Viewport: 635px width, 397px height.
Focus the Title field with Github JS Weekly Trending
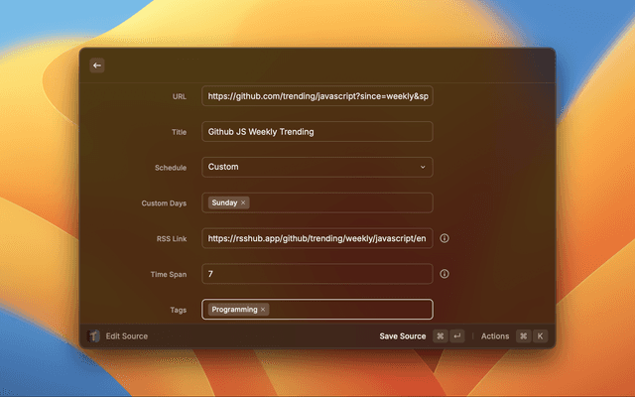(317, 131)
